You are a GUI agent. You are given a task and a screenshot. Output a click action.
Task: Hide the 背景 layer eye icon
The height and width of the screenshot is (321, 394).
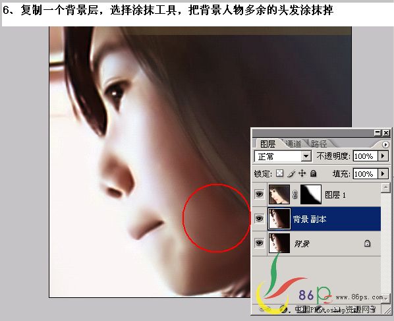pos(259,243)
